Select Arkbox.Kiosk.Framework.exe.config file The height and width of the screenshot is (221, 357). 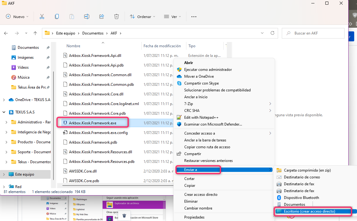click(98, 133)
